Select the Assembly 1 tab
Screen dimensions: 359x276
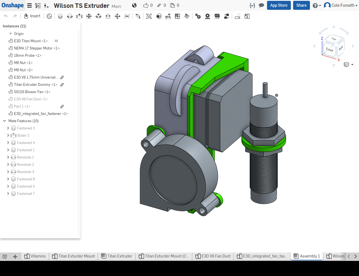tap(307, 256)
